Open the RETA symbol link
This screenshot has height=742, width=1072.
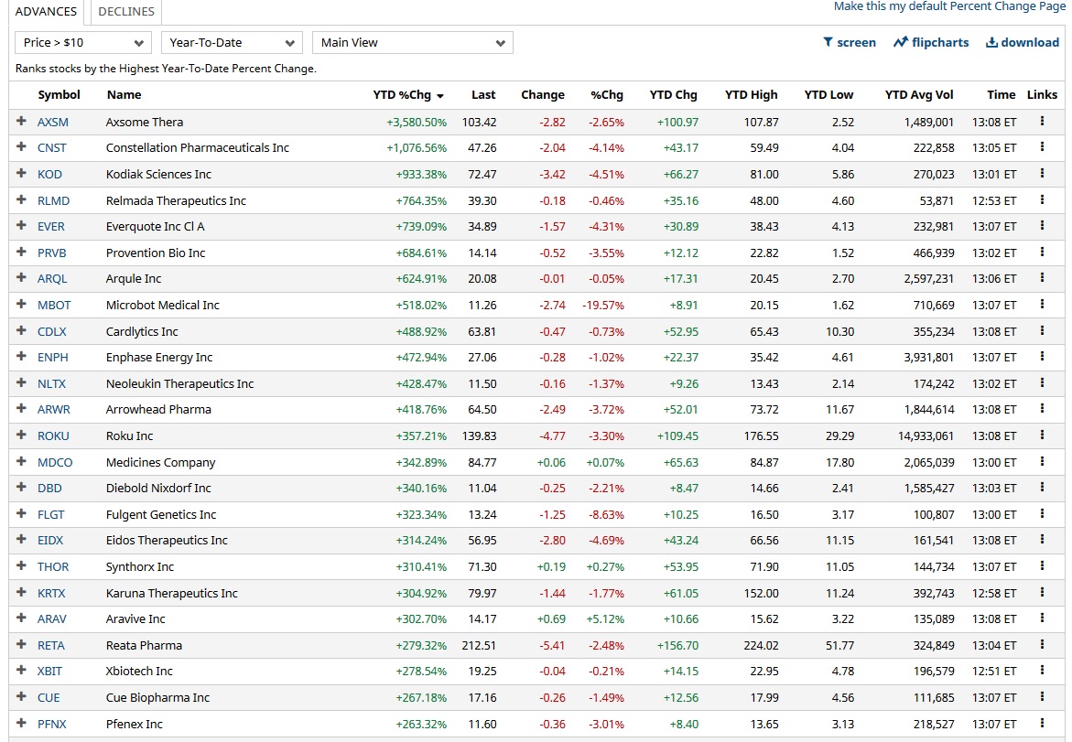click(x=51, y=646)
